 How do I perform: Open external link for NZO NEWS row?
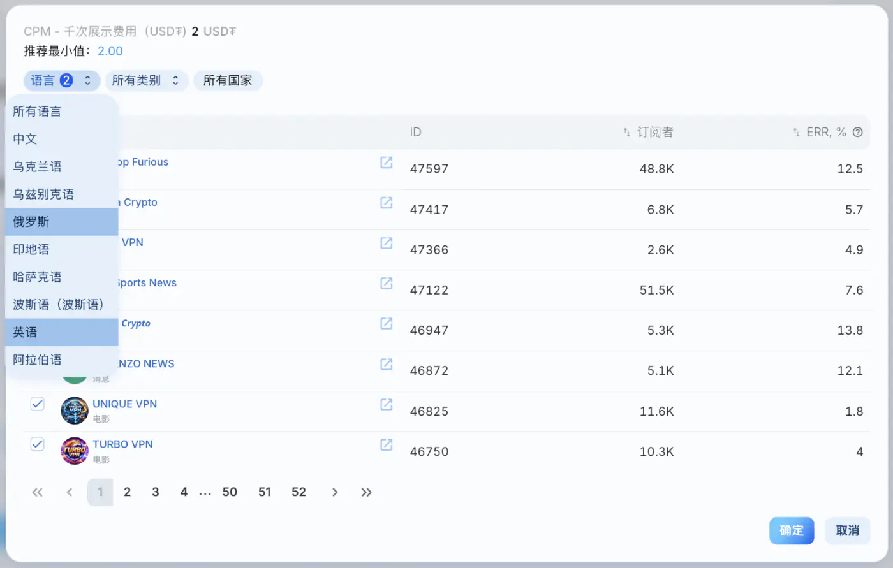pos(386,363)
